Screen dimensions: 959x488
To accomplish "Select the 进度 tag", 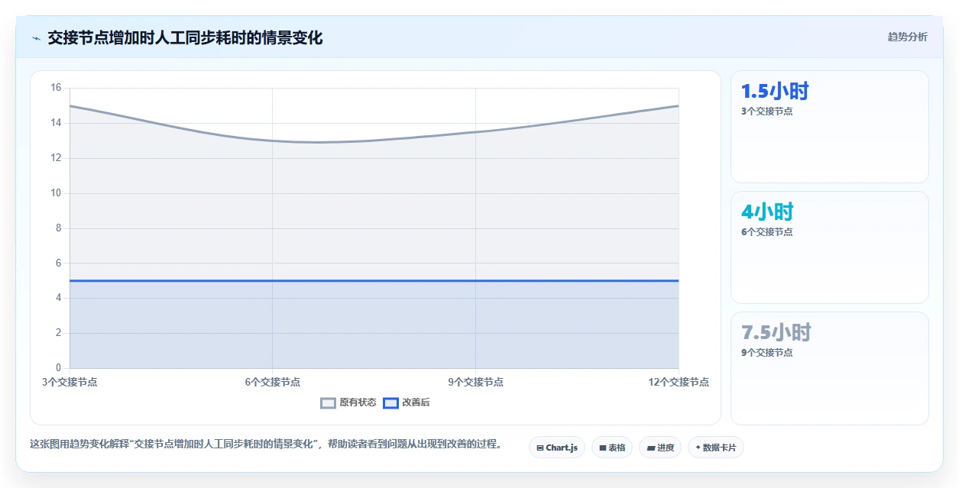I will click(x=660, y=448).
